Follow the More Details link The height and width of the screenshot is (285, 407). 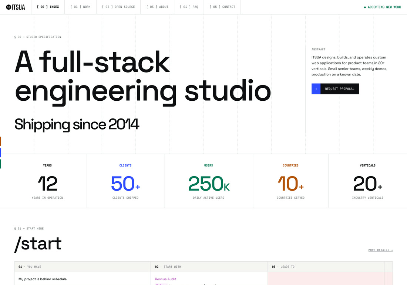(x=380, y=250)
